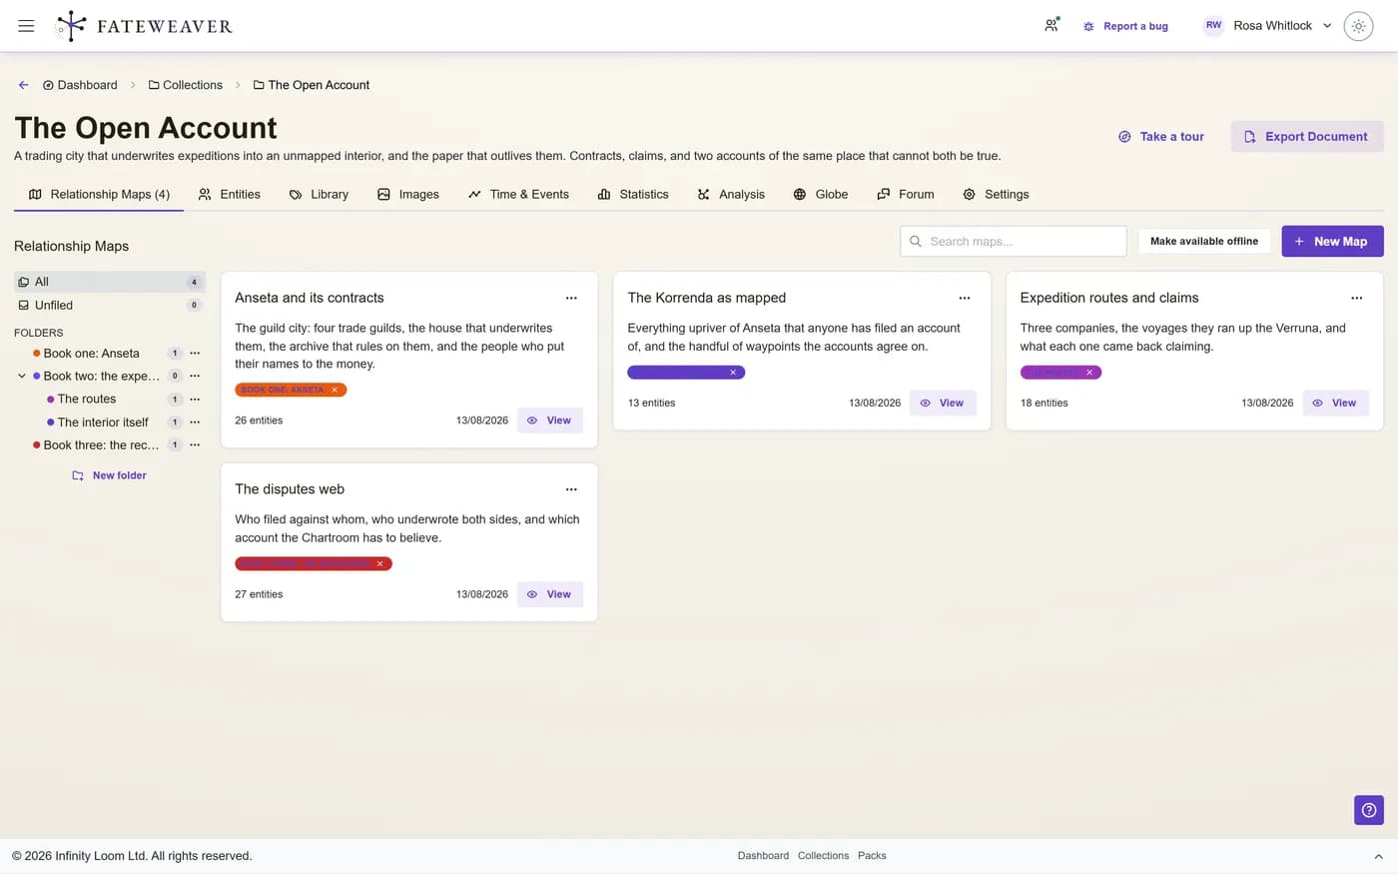Open the Settings tab
Viewport: 1398px width, 874px height.
[996, 194]
